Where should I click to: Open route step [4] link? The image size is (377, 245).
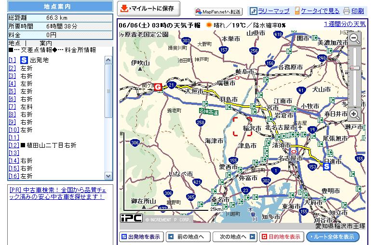coord(12,83)
